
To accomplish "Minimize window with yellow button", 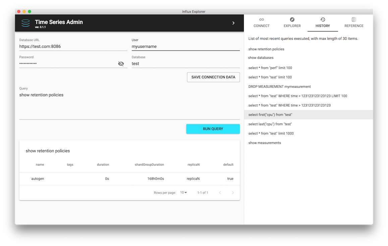I will [x=24, y=11].
